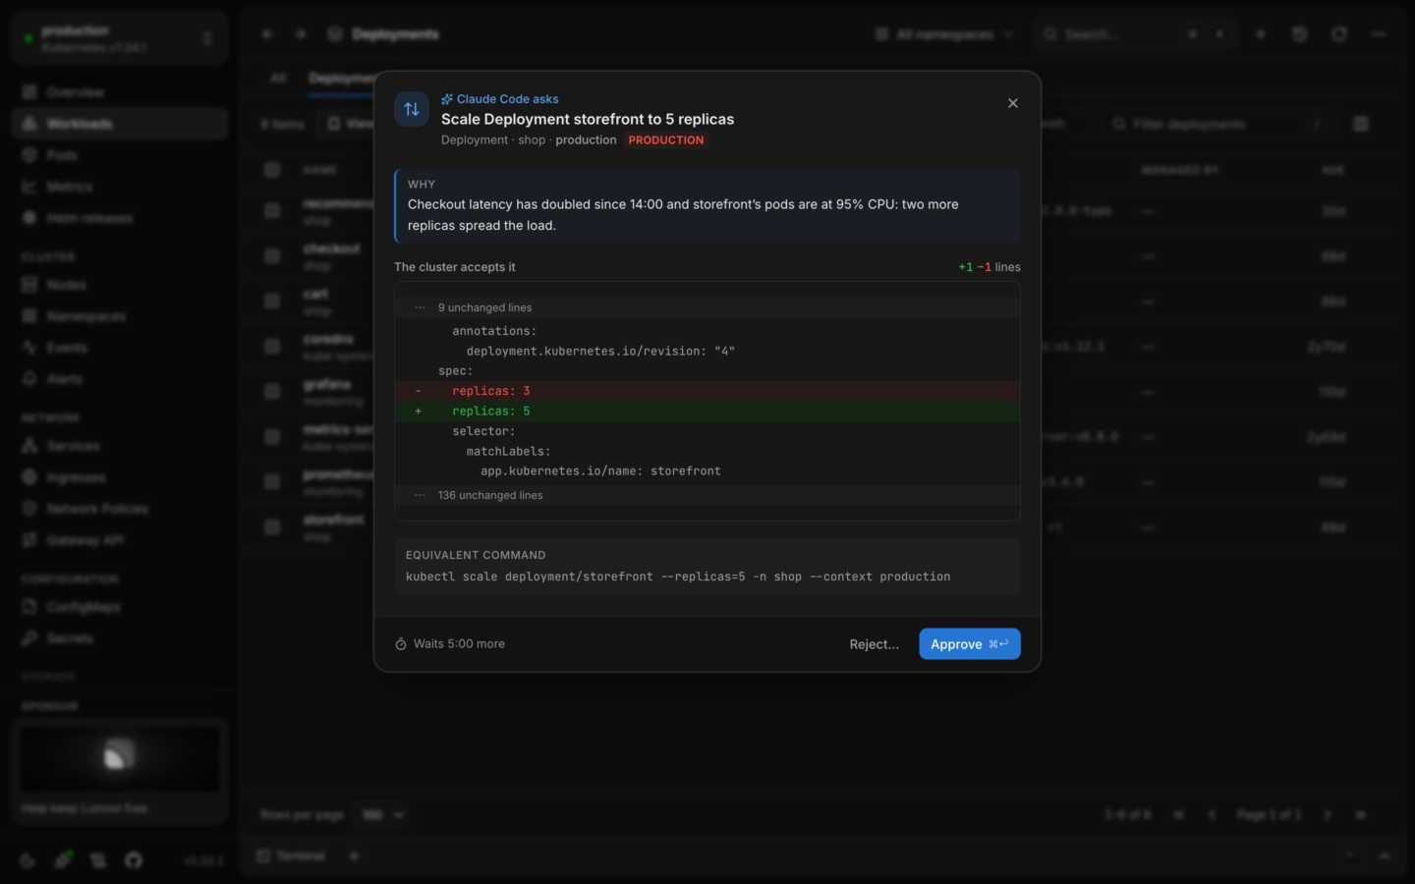Open Helm releases in the sidebar

[x=120, y=218]
